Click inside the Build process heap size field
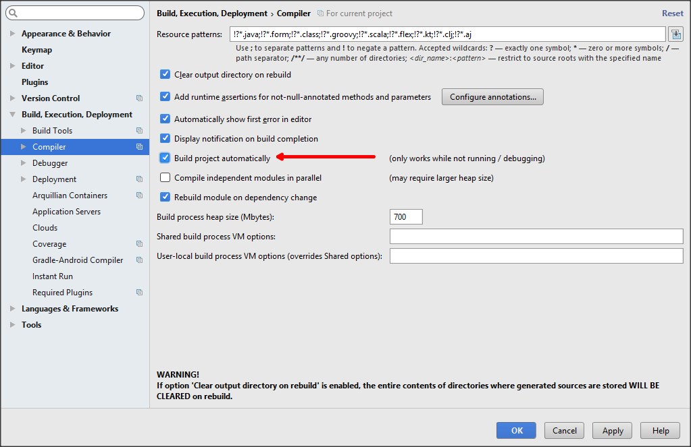This screenshot has width=691, height=447. [405, 216]
